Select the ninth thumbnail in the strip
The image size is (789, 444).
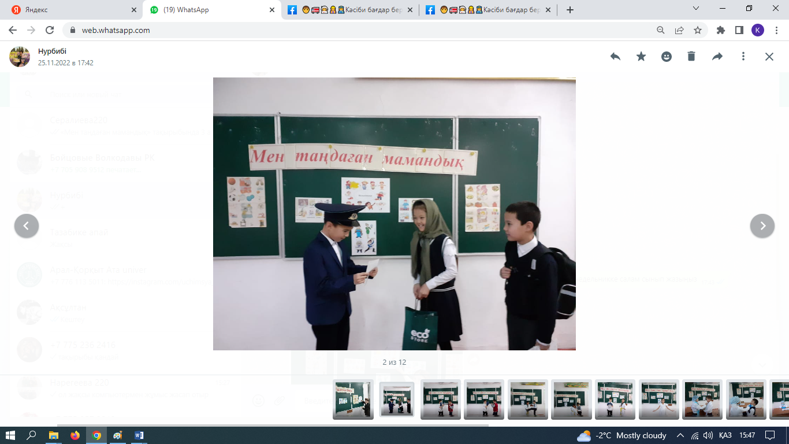(x=702, y=399)
